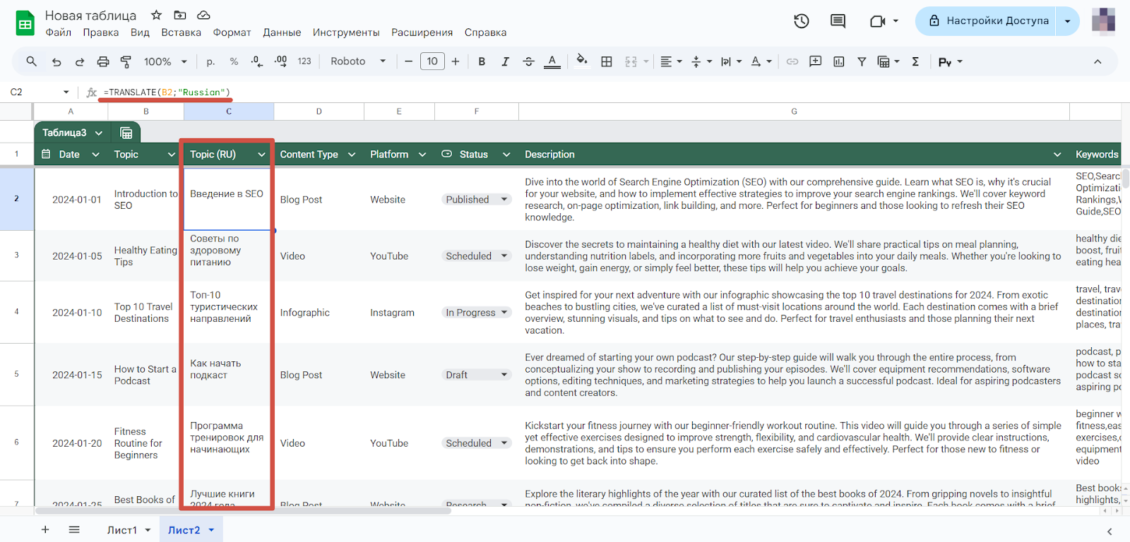Click the print icon

(103, 61)
